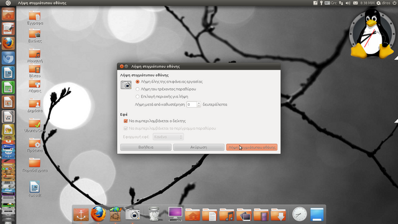Click the 'Λήψη στιγμιότυπου οθόνης' button

(252, 147)
